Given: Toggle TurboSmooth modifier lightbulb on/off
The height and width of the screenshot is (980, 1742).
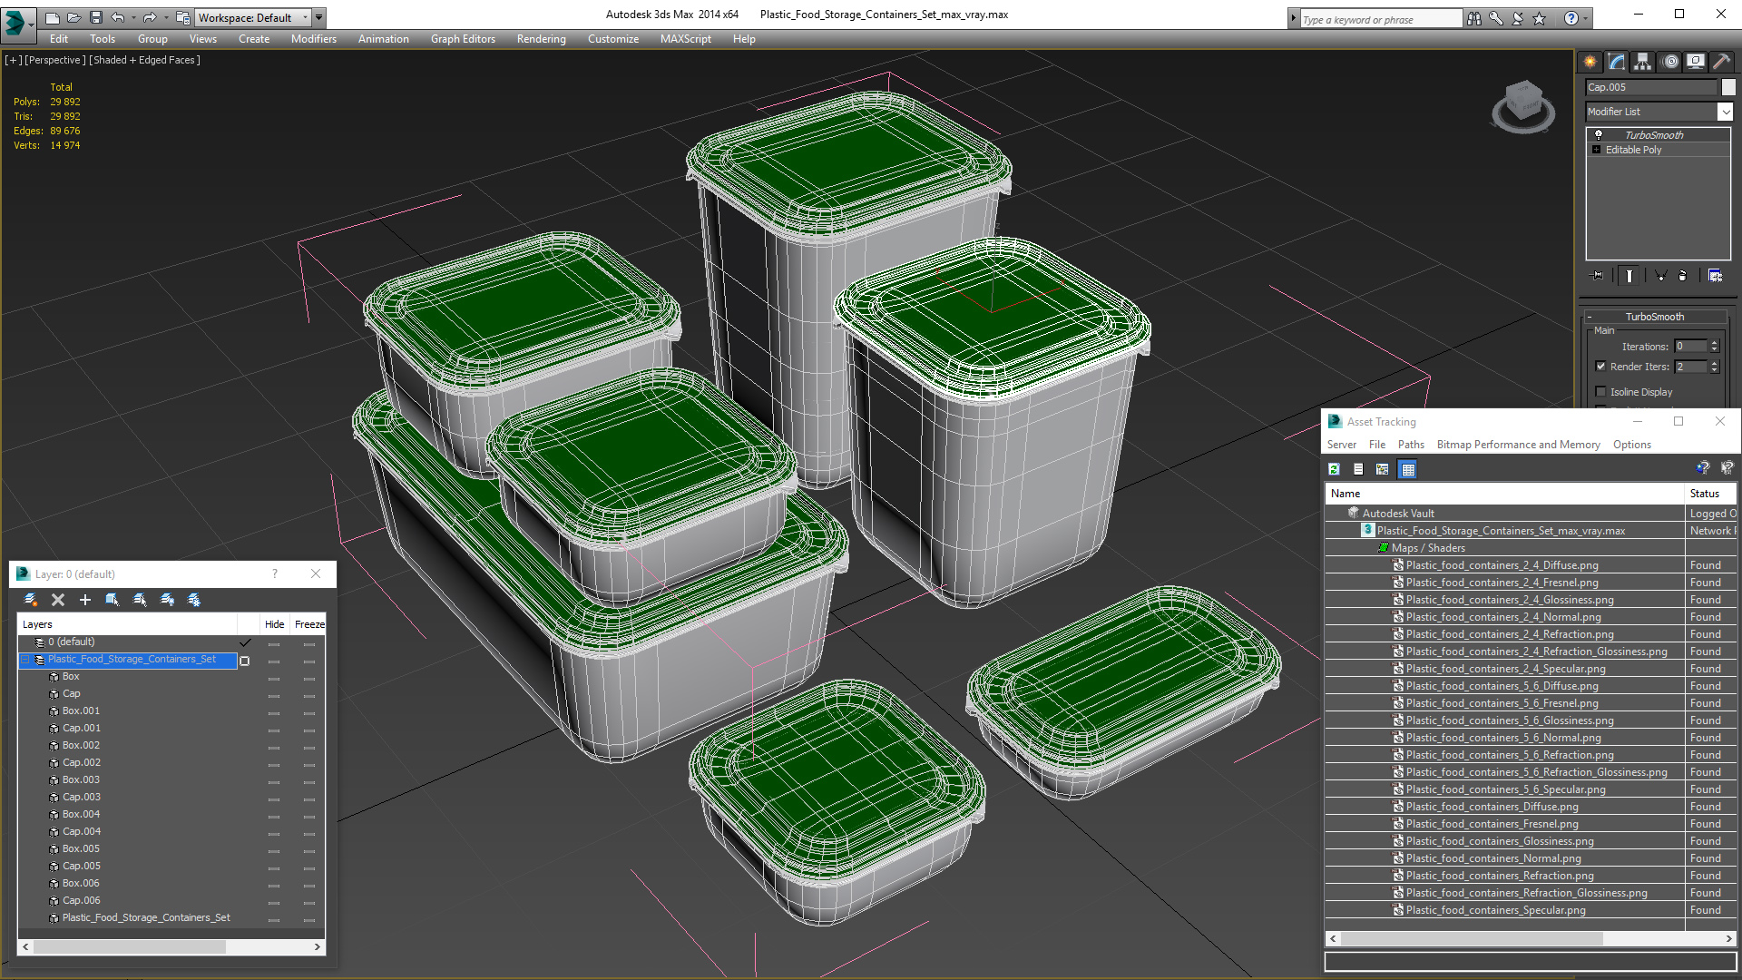Looking at the screenshot, I should (x=1599, y=135).
